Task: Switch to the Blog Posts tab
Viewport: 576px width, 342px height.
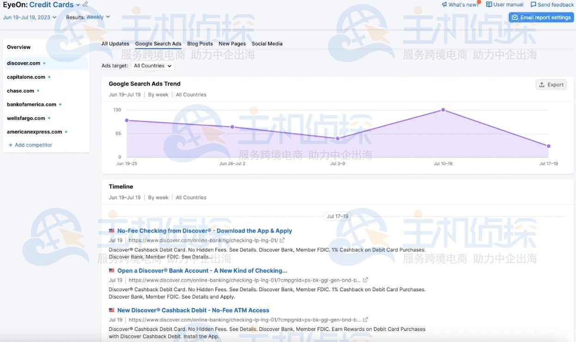Action: pyautogui.click(x=200, y=43)
